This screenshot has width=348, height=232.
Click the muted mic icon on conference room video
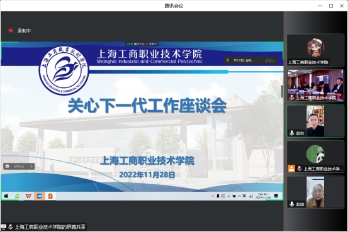(x=292, y=98)
